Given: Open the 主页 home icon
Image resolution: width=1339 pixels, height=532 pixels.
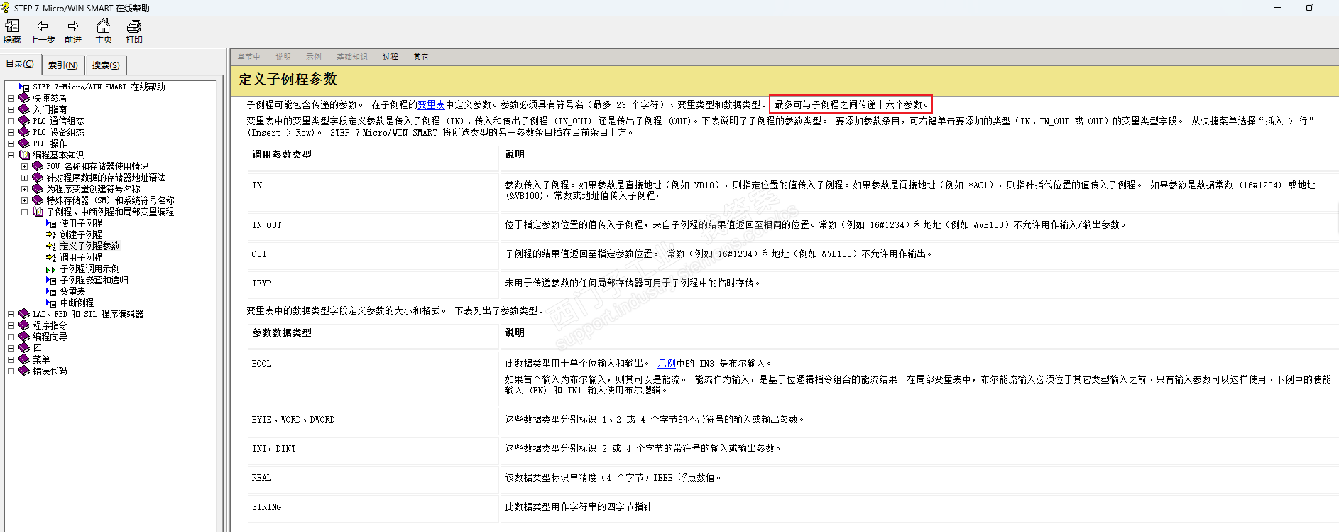Looking at the screenshot, I should 104,31.
